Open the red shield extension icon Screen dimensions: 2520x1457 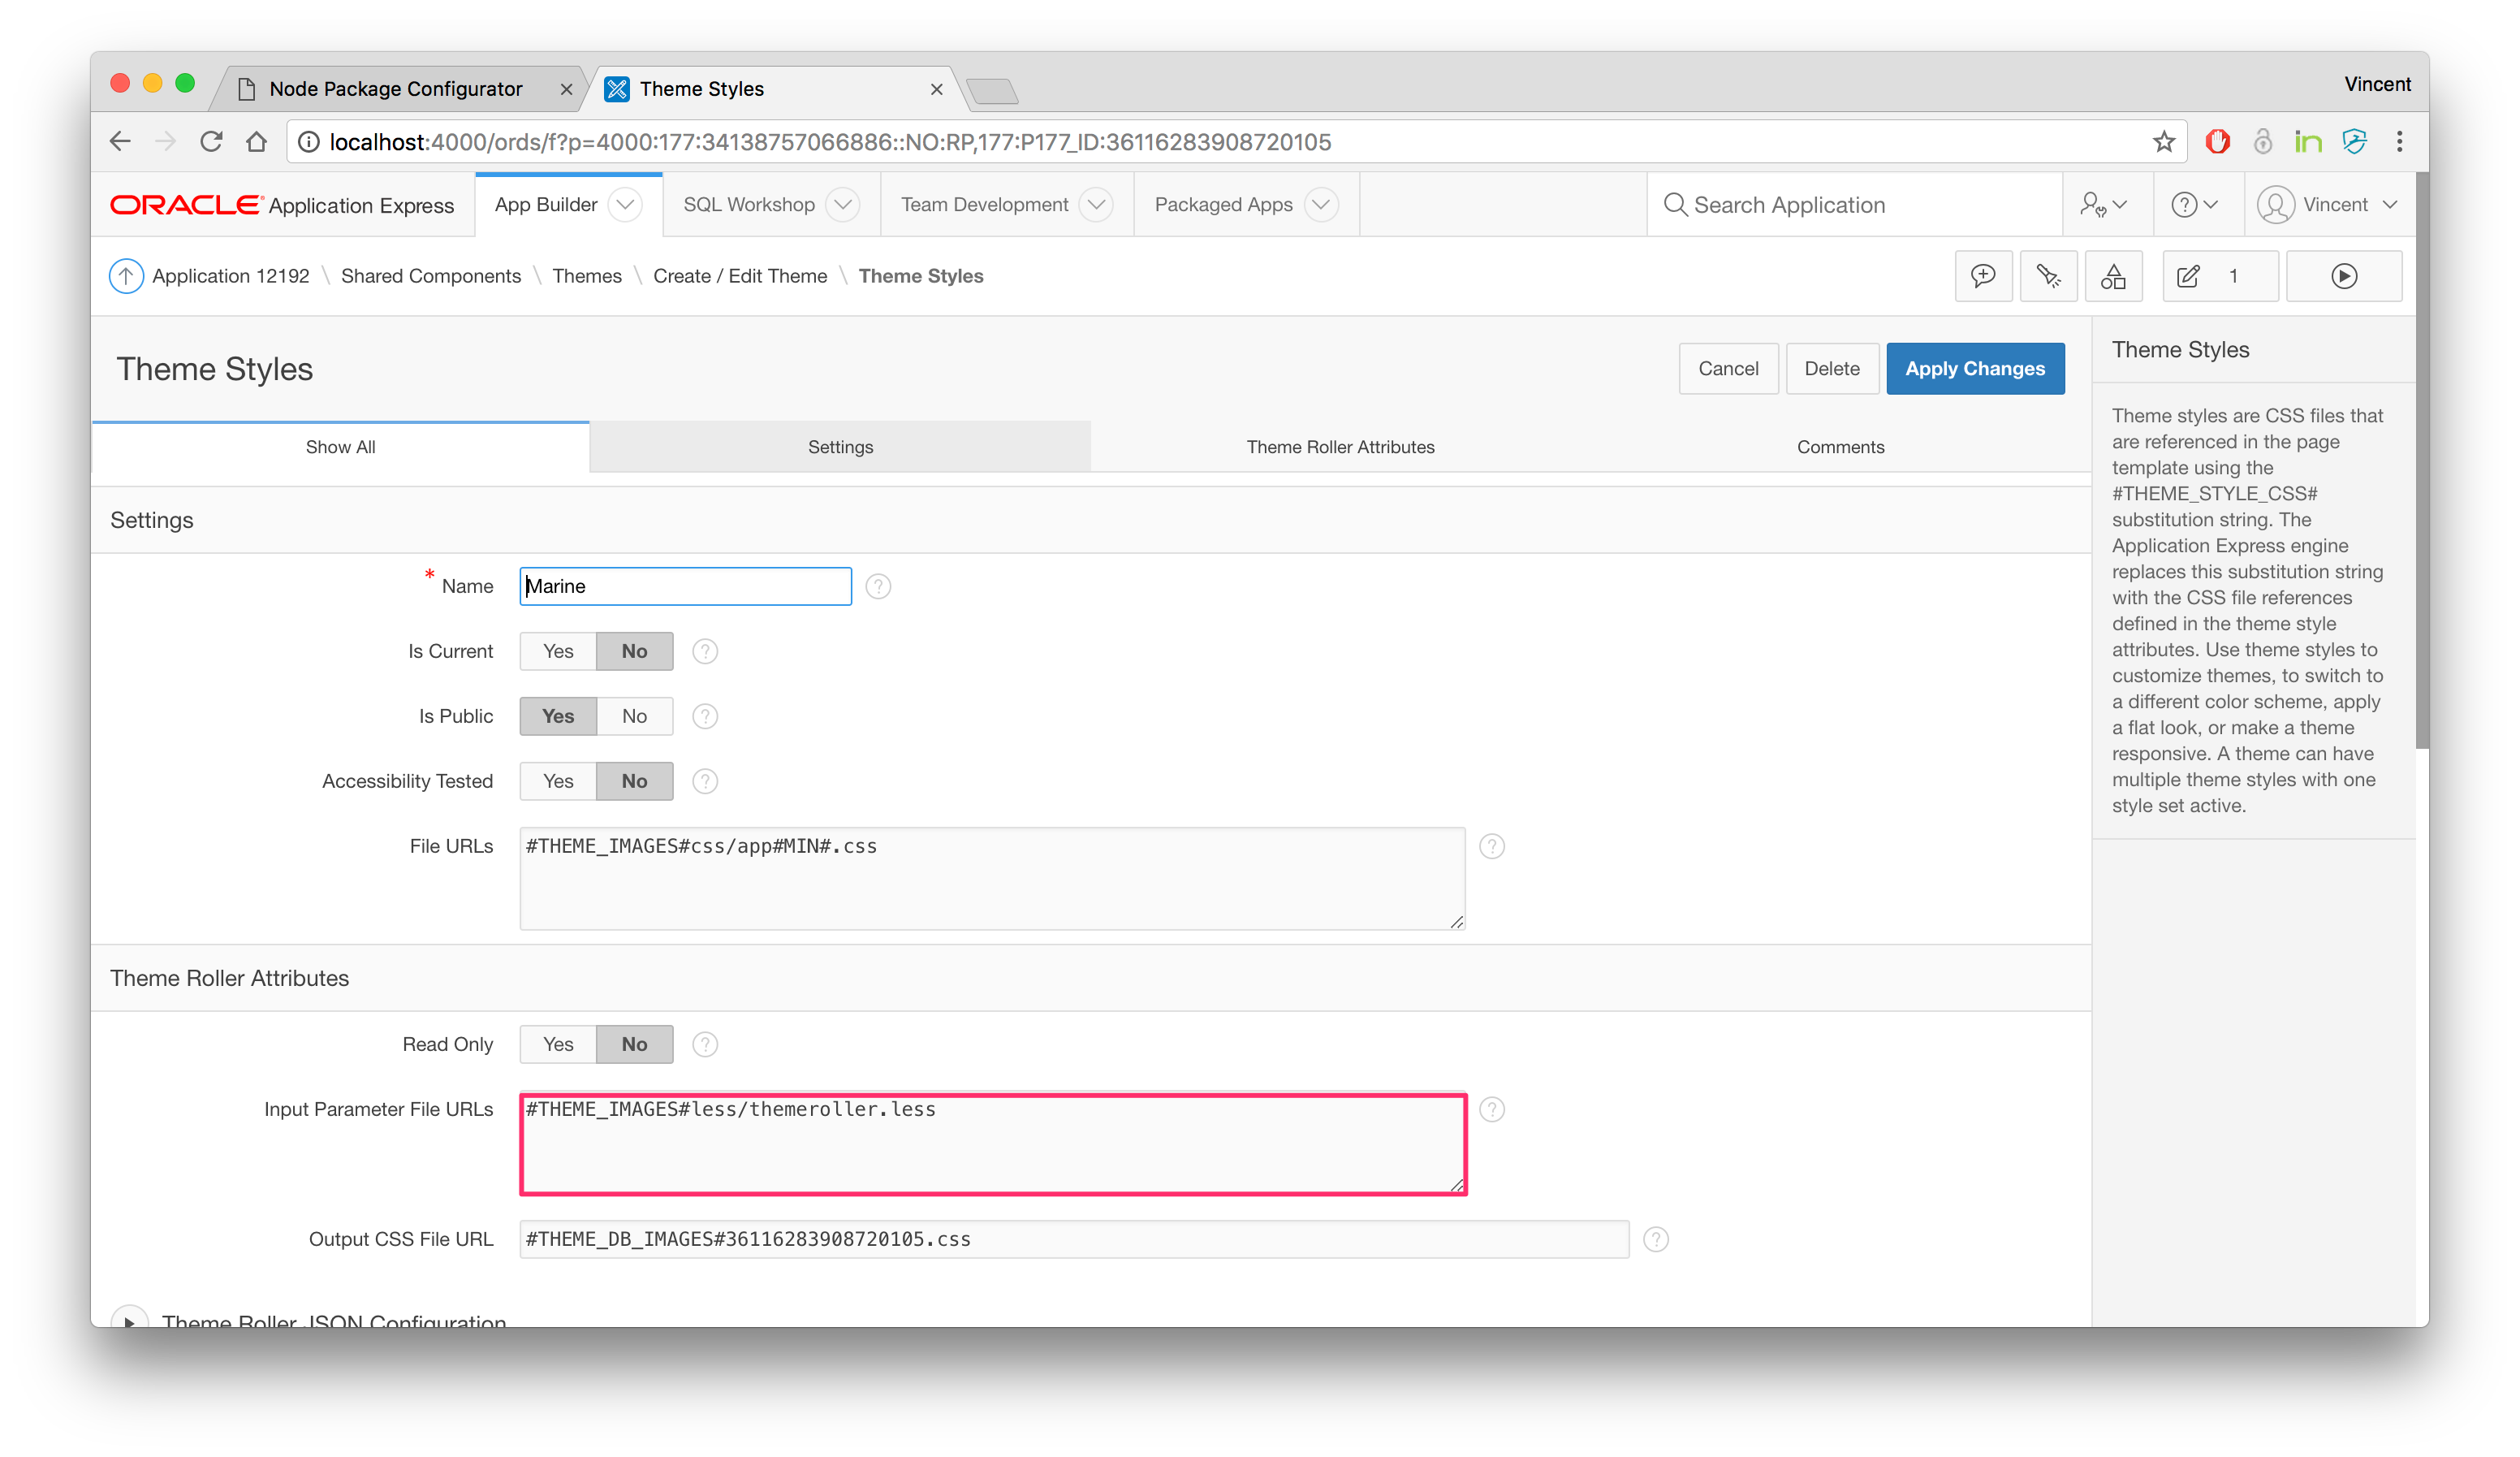click(2217, 141)
